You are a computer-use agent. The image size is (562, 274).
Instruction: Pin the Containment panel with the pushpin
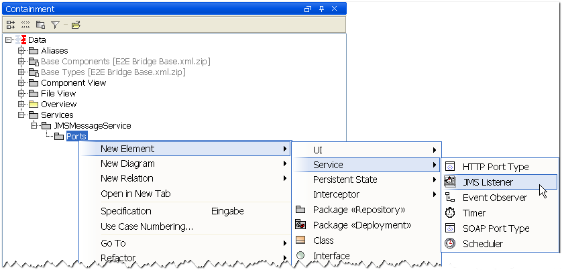pyautogui.click(x=321, y=9)
